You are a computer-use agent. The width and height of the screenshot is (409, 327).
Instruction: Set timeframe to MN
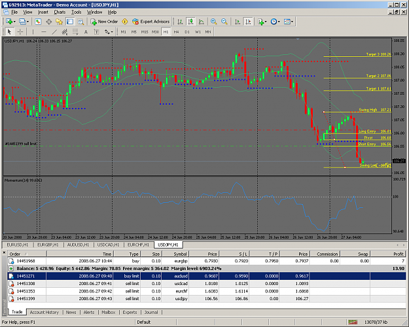[208, 32]
